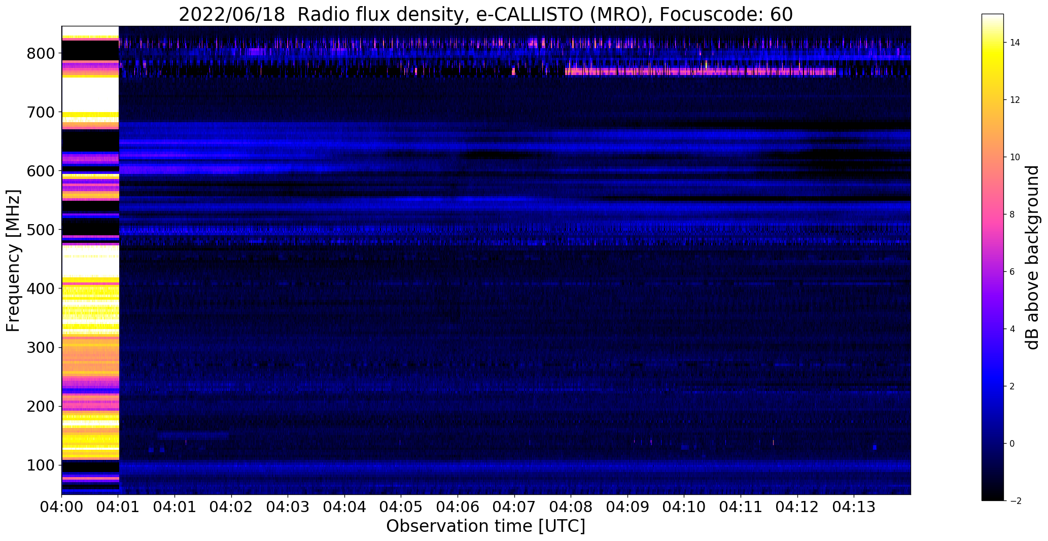Viewport: 1048px width, 541px height.
Task: Click the 'dB above background' colorbar label
Action: [x=1032, y=257]
